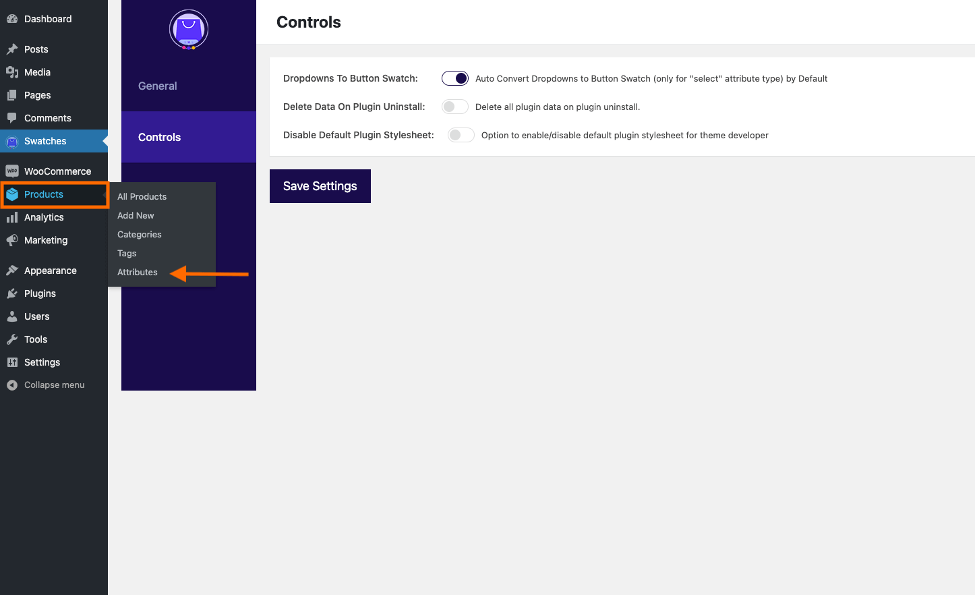
Task: Click the Settings sliders icon
Action: (12, 362)
